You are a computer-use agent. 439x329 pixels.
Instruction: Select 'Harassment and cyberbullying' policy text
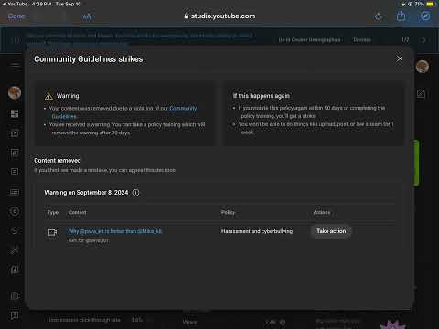point(257,231)
